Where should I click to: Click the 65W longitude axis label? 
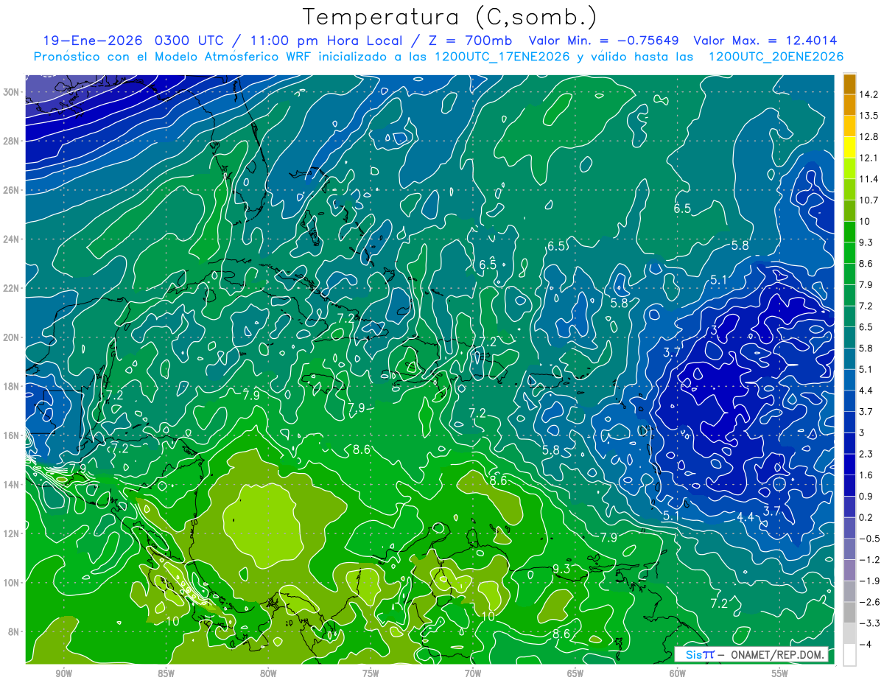575,673
